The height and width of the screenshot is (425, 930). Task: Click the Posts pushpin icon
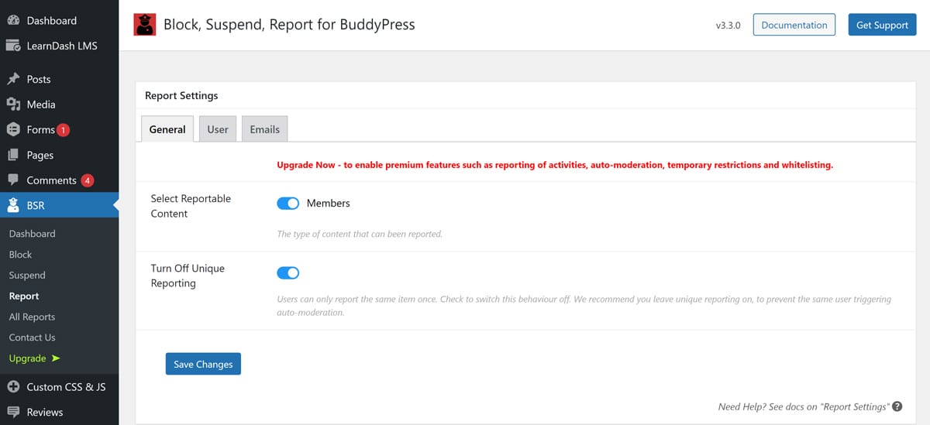coord(13,79)
